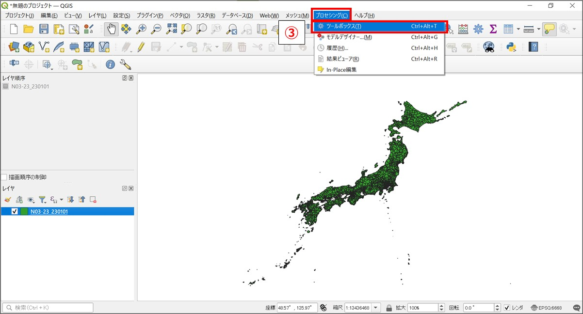583x314 pixels.
Task: Select In-Place編集 menu entry
Action: (x=379, y=69)
